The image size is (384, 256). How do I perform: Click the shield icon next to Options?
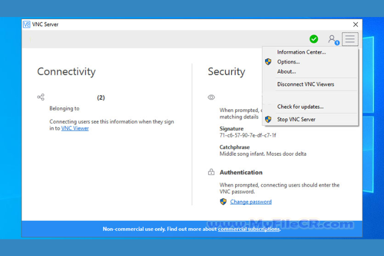click(x=268, y=62)
